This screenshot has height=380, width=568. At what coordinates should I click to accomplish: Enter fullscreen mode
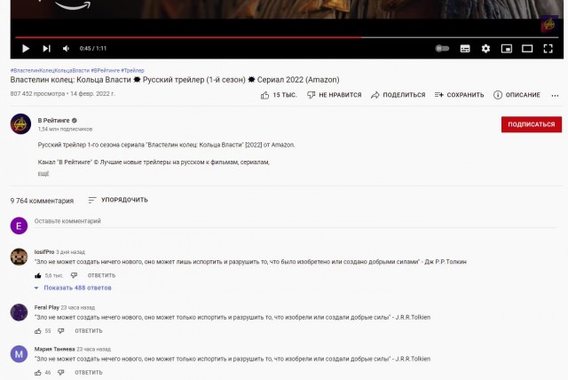tap(548, 48)
